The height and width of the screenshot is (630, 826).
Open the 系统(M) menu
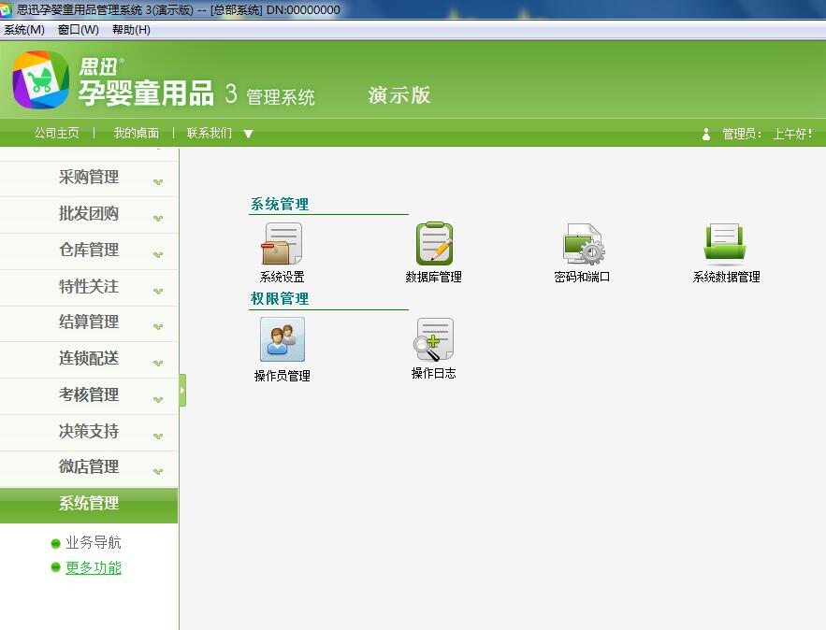click(24, 30)
